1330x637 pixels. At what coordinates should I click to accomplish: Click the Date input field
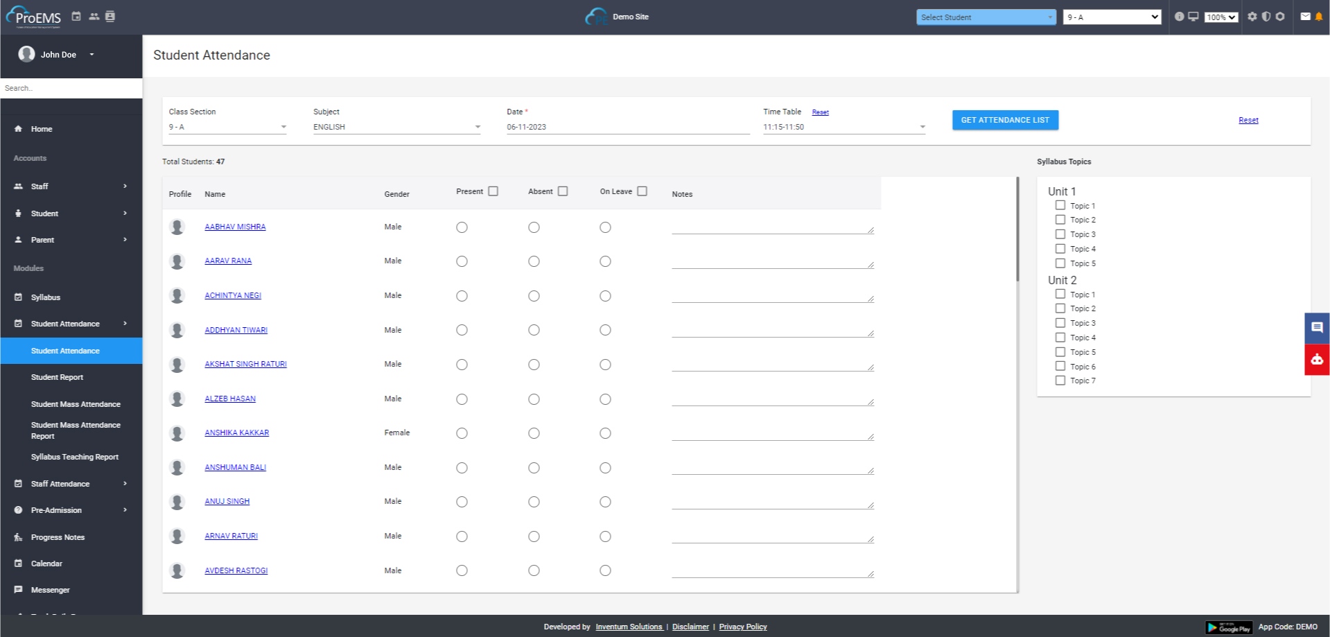click(627, 127)
